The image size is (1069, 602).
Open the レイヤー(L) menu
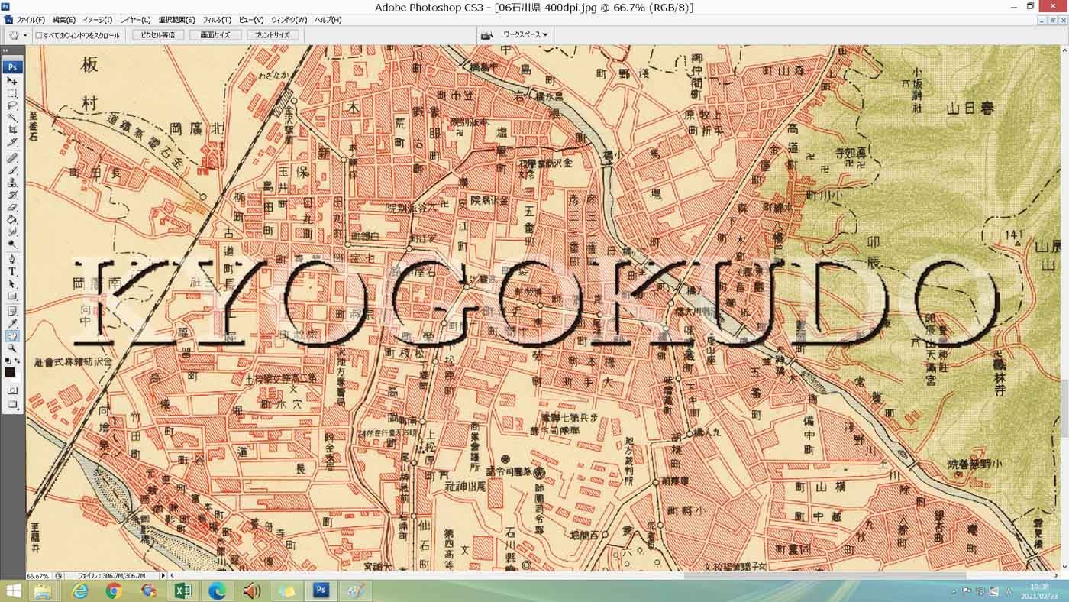point(135,20)
